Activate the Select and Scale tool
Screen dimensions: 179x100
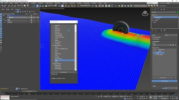point(43,6)
